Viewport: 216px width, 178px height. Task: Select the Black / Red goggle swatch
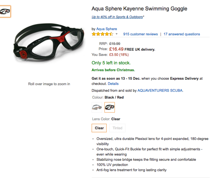(x=109, y=107)
